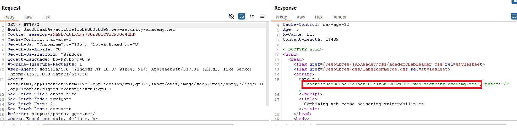Click the academyLabHeader.css link line
The height and width of the screenshot is (128, 517).
coord(389,64)
